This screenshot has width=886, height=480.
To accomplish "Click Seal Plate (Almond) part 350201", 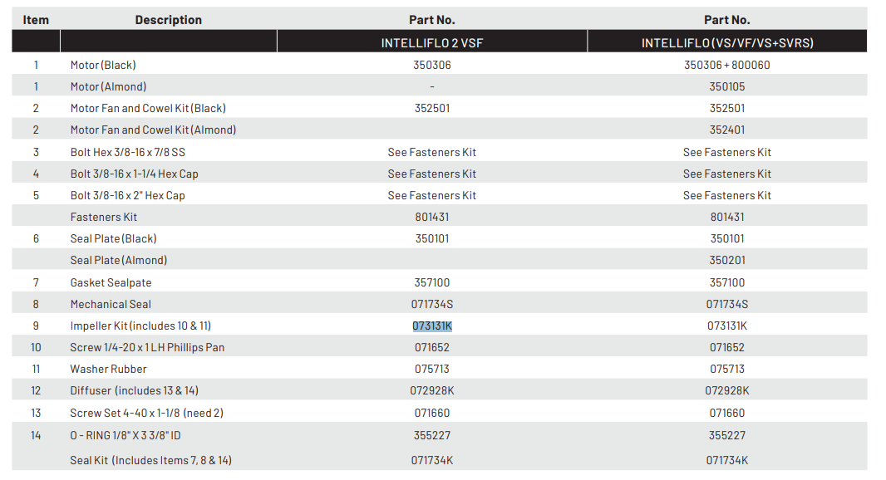I will tap(727, 260).
